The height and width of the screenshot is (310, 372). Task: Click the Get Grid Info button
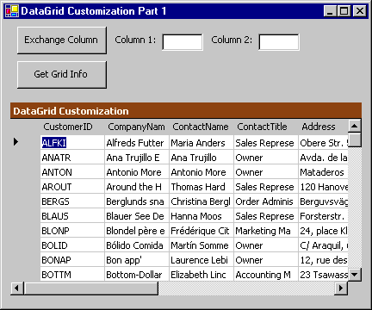[x=62, y=74]
